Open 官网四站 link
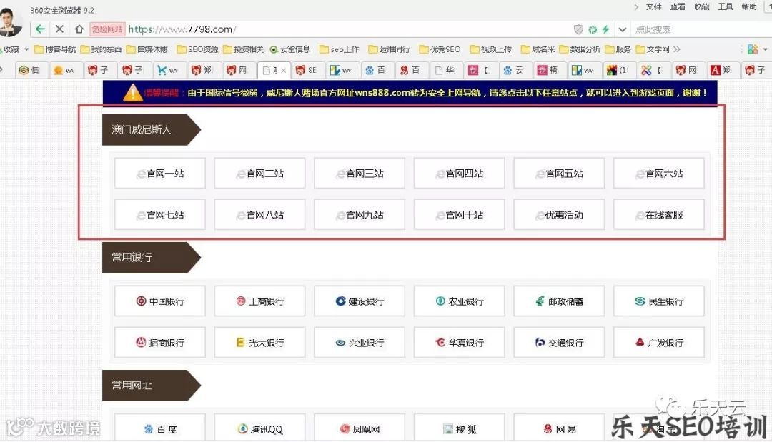The height and width of the screenshot is (442, 772). (460, 173)
